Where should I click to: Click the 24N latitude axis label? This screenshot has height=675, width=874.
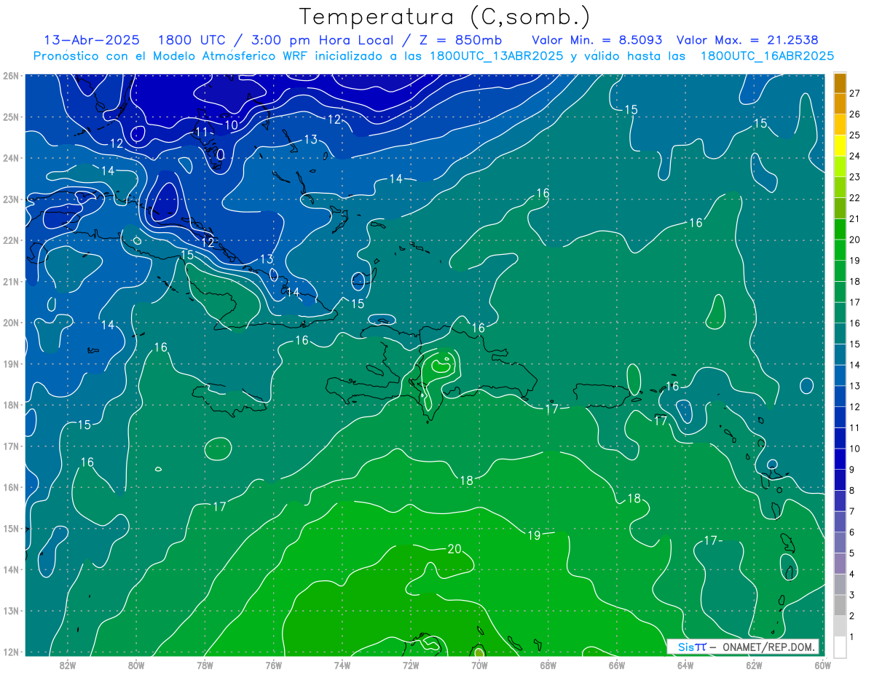[10, 158]
